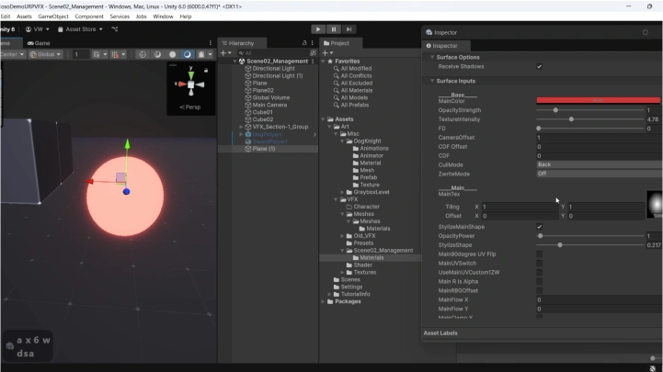This screenshot has width=663, height=372.
Task: Open the Scene02_Management scene options dots
Action: (313, 62)
